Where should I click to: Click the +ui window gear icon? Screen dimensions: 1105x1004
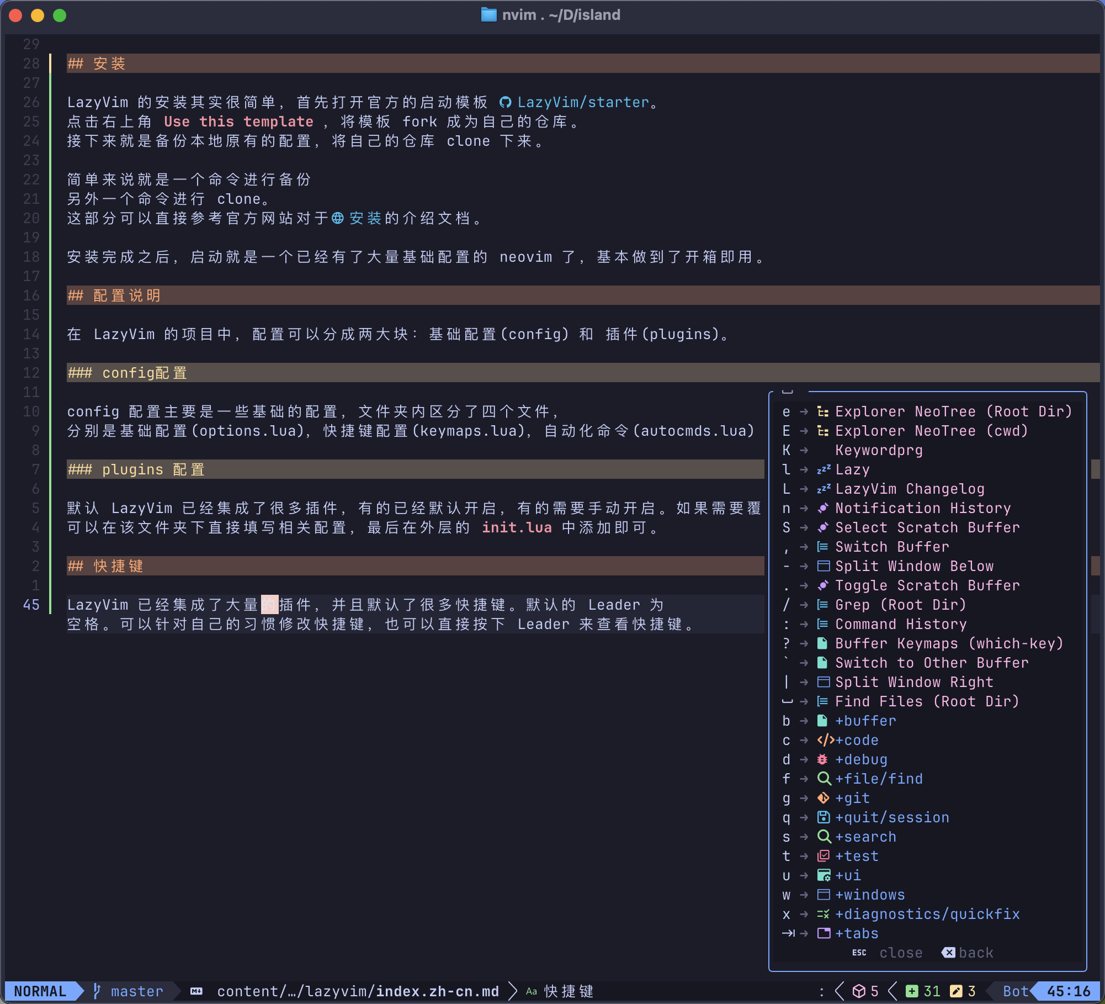(824, 875)
